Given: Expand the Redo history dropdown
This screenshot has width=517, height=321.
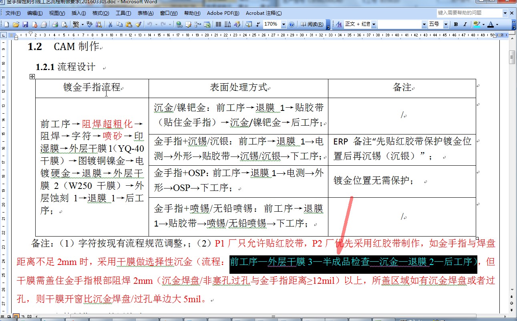Looking at the screenshot, I should coord(170,24).
